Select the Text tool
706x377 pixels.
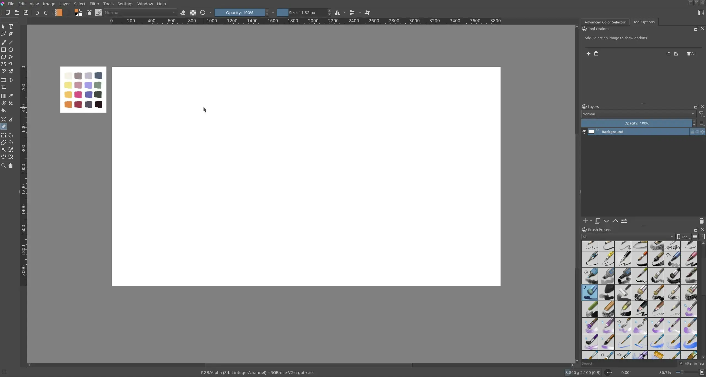coord(11,26)
